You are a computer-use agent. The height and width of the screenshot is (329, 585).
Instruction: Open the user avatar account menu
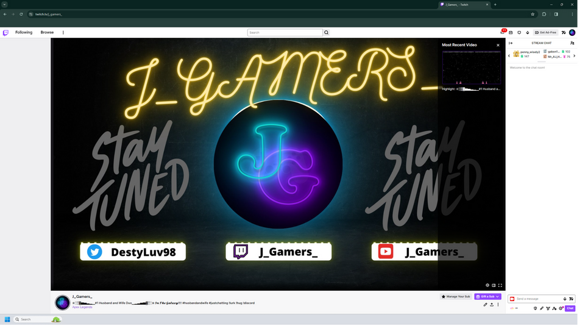pos(572,32)
